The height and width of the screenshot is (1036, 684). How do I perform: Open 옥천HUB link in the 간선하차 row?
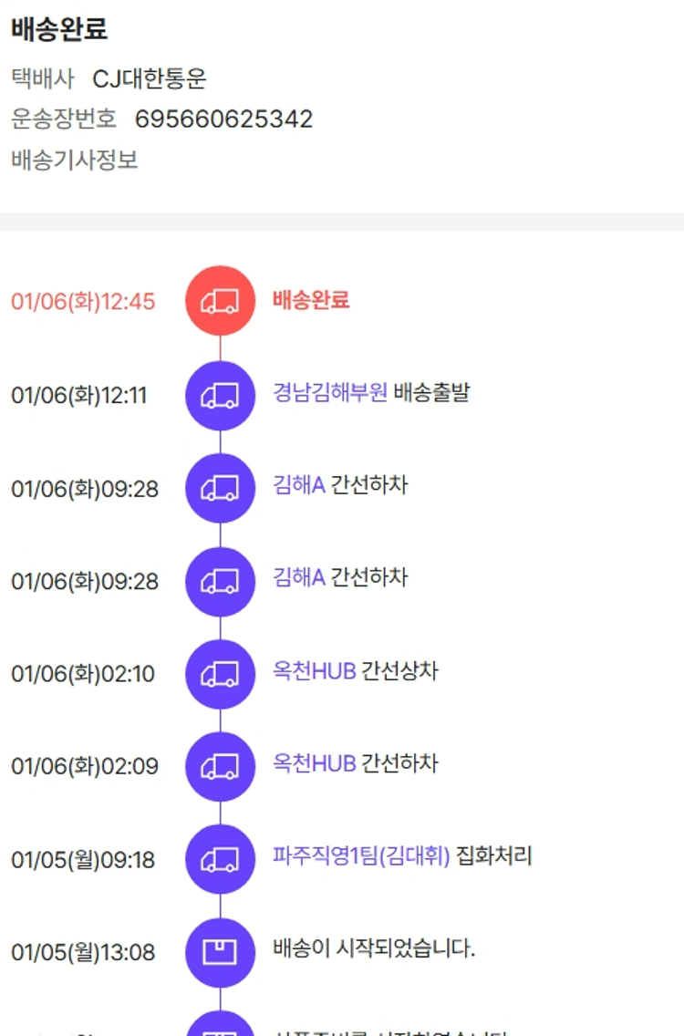(x=314, y=763)
